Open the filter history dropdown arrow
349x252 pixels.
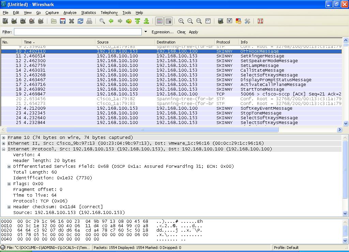pos(146,32)
